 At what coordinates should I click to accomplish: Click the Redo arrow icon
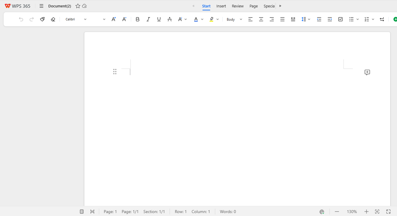pos(32,19)
